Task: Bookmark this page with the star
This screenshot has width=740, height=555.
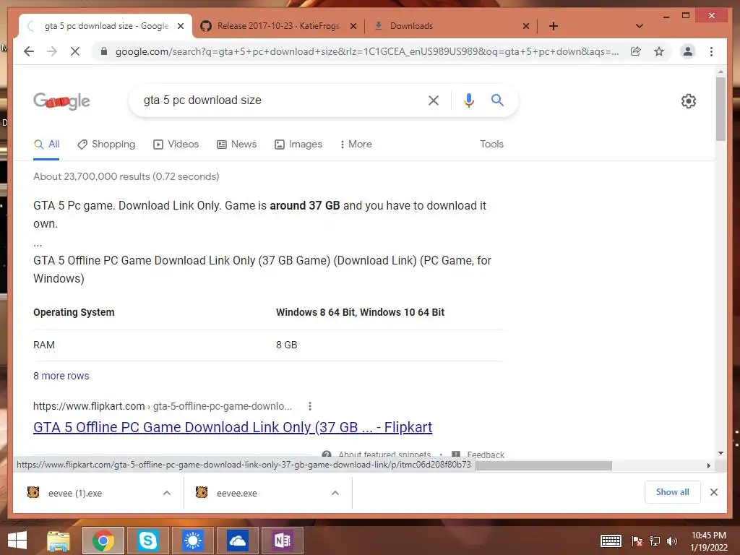Action: point(659,51)
